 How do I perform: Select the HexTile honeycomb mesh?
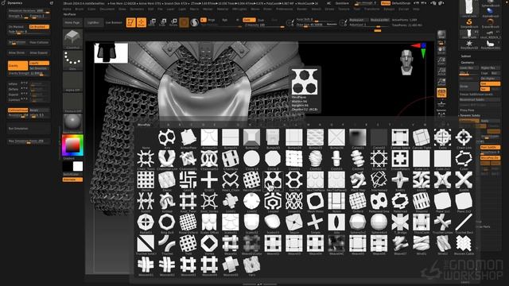coord(294,180)
